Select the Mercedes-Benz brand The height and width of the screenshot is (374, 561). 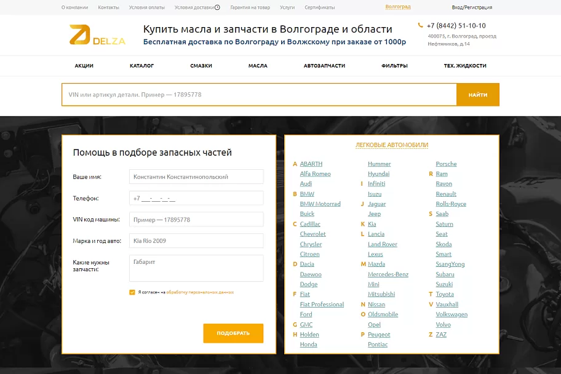coord(388,274)
